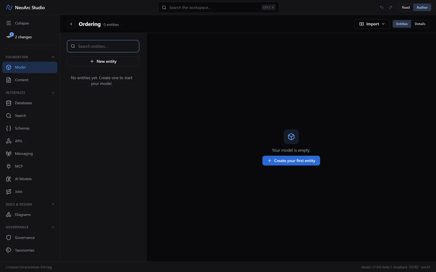Click the Import tray icon
The image size is (436, 272).
(362, 24)
